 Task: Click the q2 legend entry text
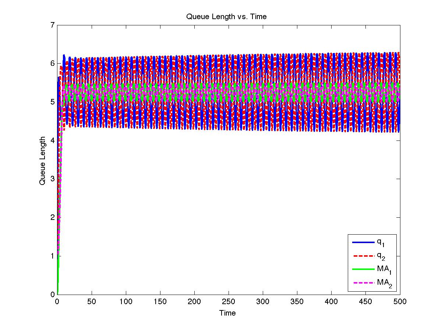point(380,256)
